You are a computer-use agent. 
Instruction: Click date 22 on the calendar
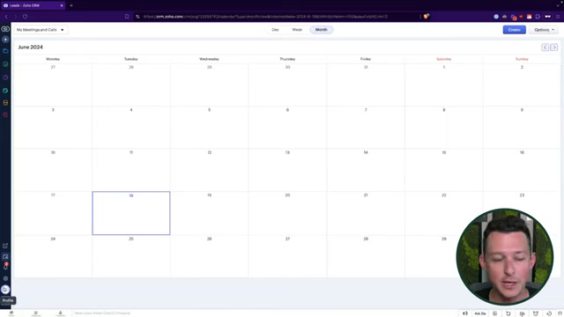click(444, 195)
